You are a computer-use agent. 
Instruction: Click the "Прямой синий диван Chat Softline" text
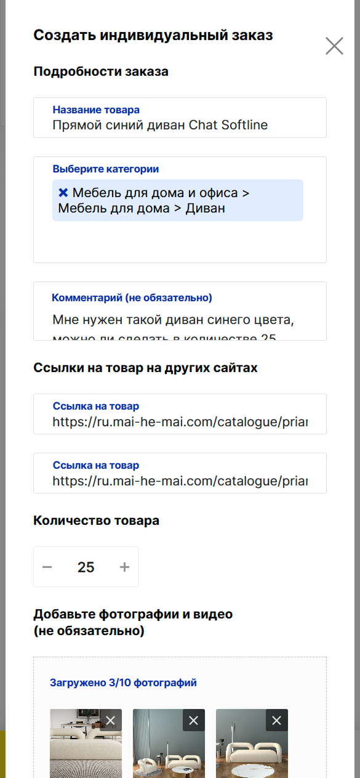point(162,124)
